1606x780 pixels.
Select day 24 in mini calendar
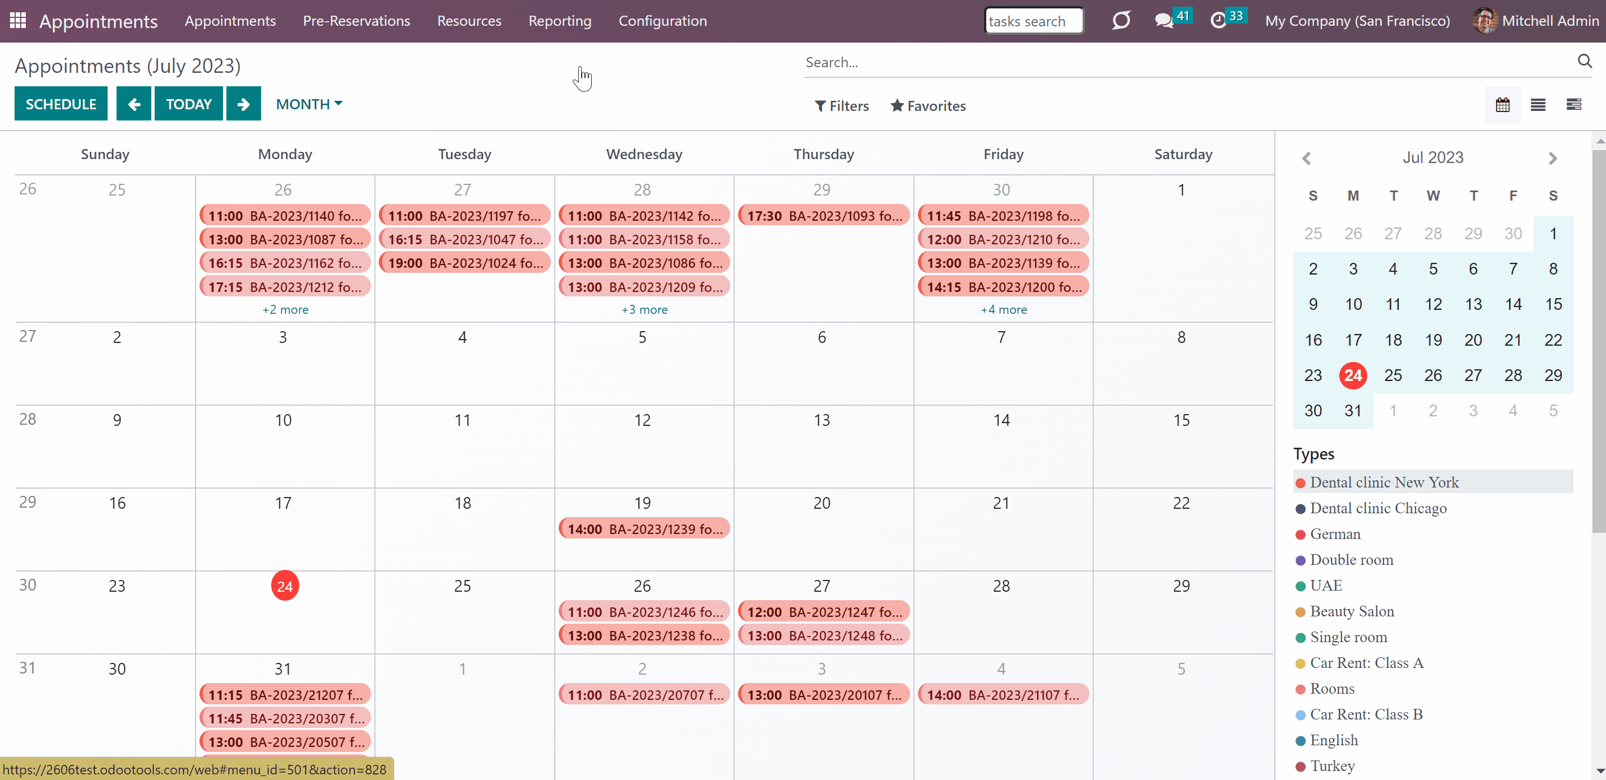(1352, 375)
